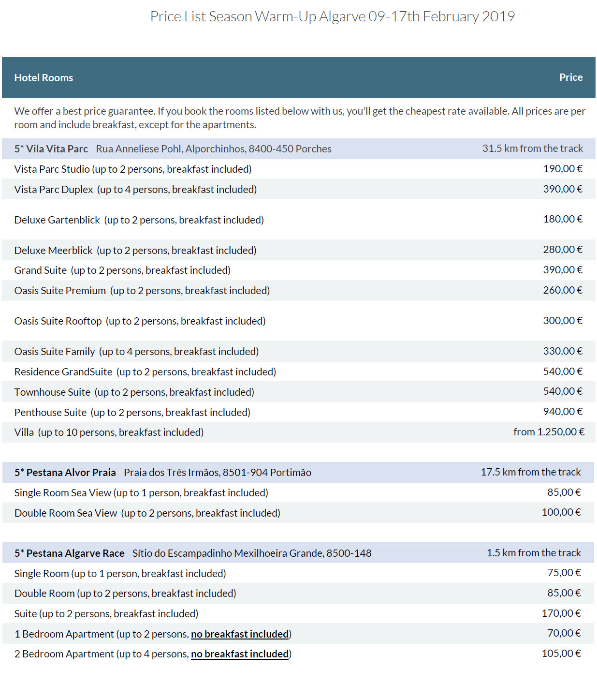Image resolution: width=597 pixels, height=684 pixels.
Task: Click the 180,00 € price
Action: pyautogui.click(x=563, y=219)
